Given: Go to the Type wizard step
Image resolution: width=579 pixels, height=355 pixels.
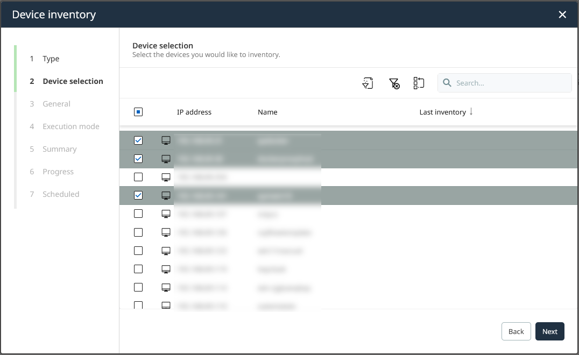Looking at the screenshot, I should click(51, 59).
